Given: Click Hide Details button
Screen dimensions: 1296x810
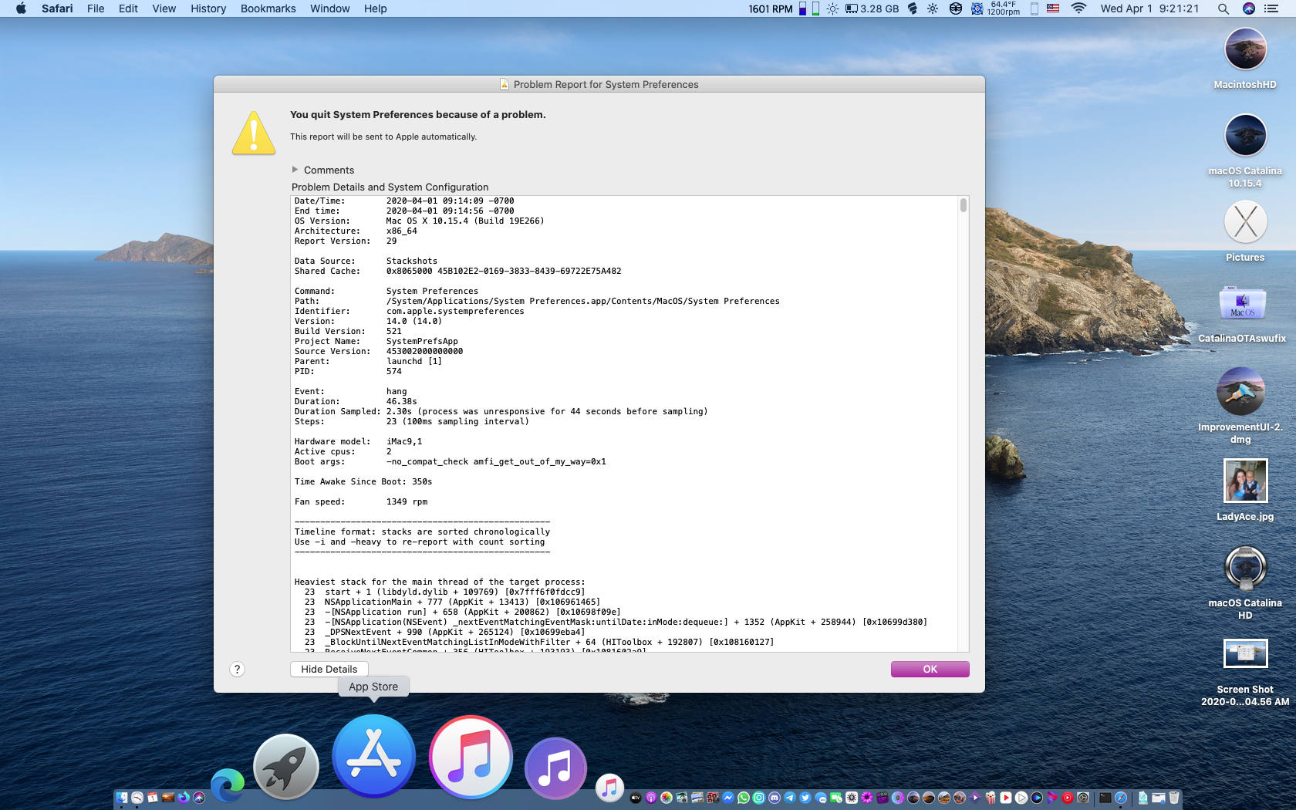Looking at the screenshot, I should point(329,669).
